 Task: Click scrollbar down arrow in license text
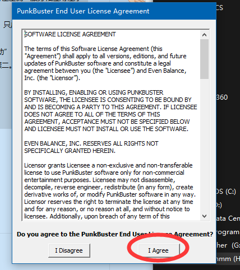(x=204, y=216)
